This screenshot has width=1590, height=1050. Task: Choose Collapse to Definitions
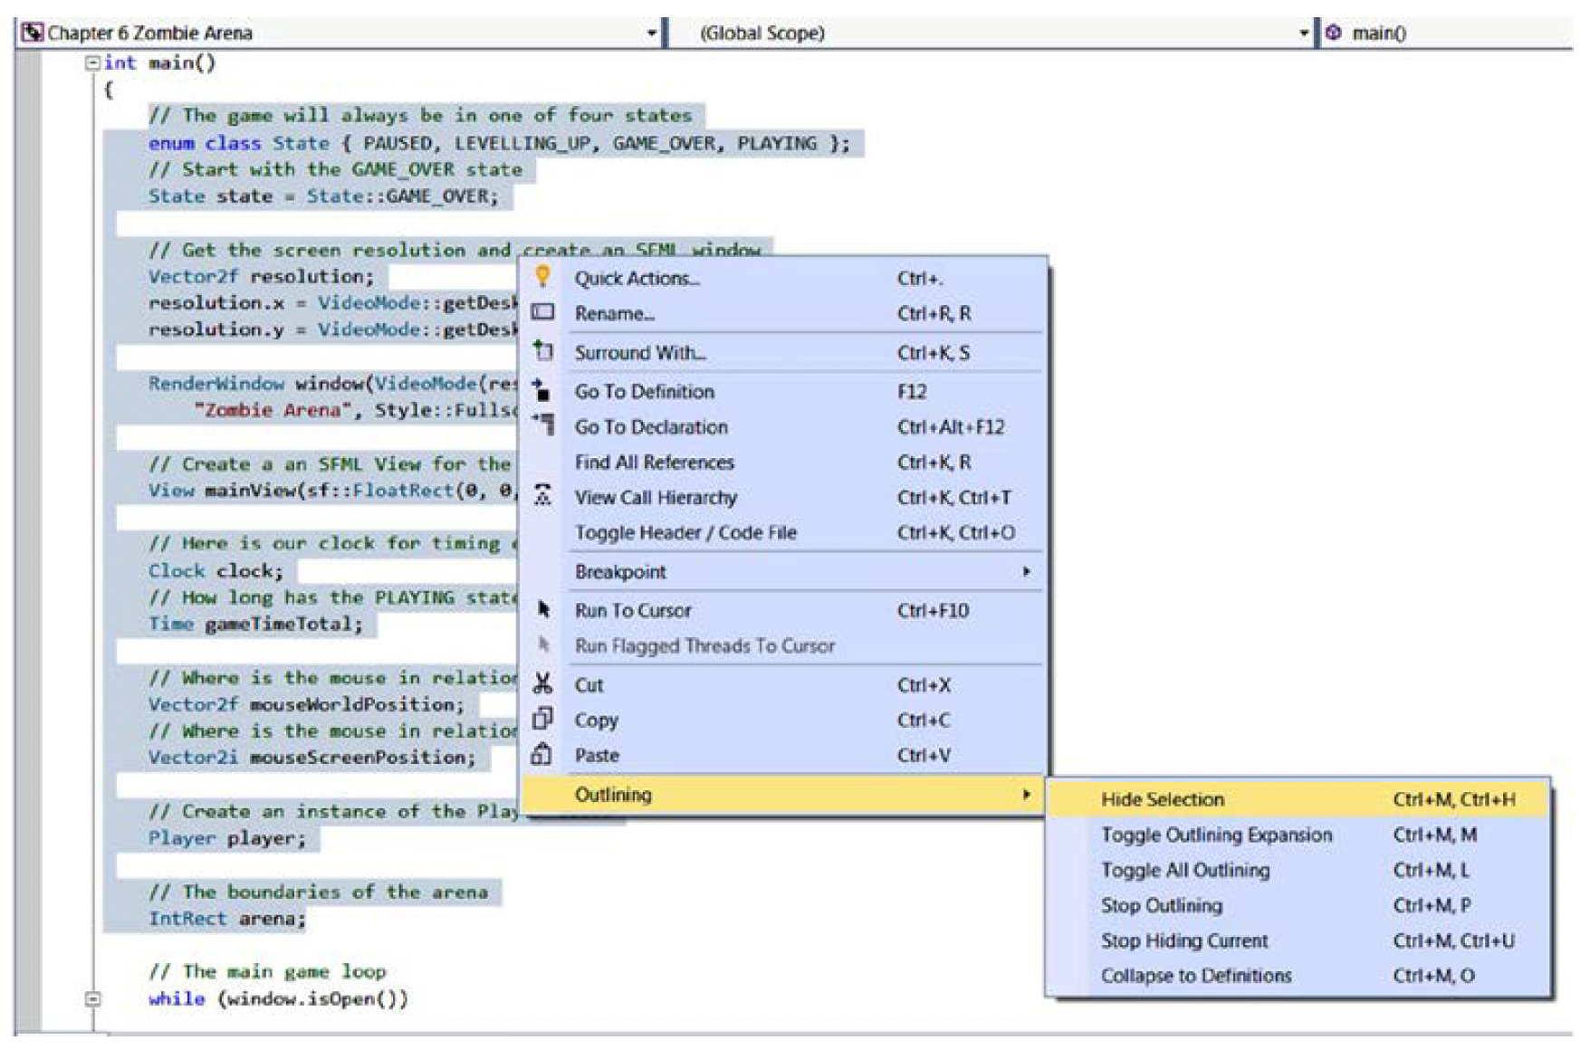(1298, 976)
